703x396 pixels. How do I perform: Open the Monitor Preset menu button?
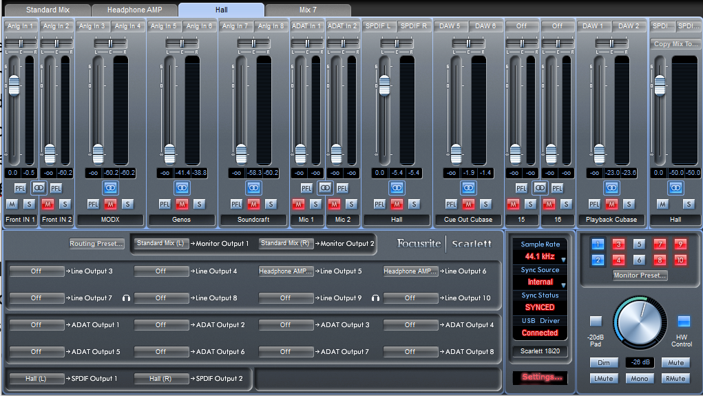tap(640, 275)
